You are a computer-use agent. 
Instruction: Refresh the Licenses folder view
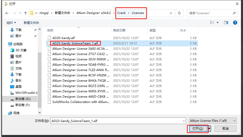[179, 13]
